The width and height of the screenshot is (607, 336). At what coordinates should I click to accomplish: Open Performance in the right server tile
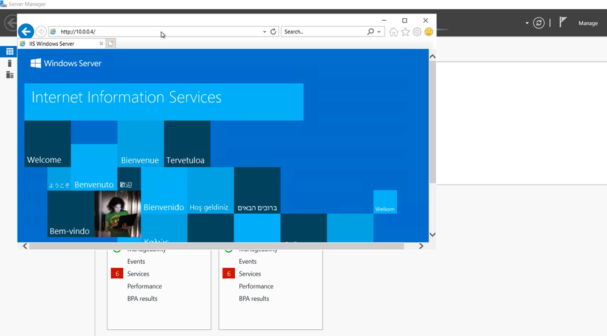256,286
